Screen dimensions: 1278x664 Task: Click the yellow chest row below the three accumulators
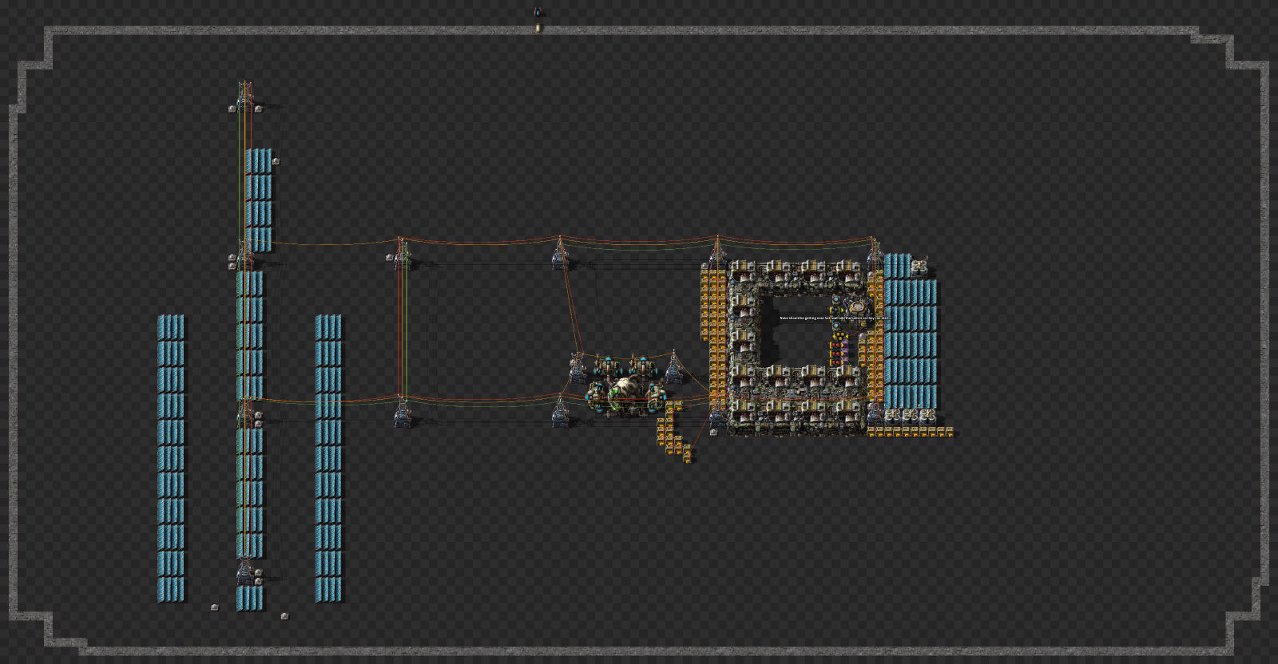tap(911, 432)
